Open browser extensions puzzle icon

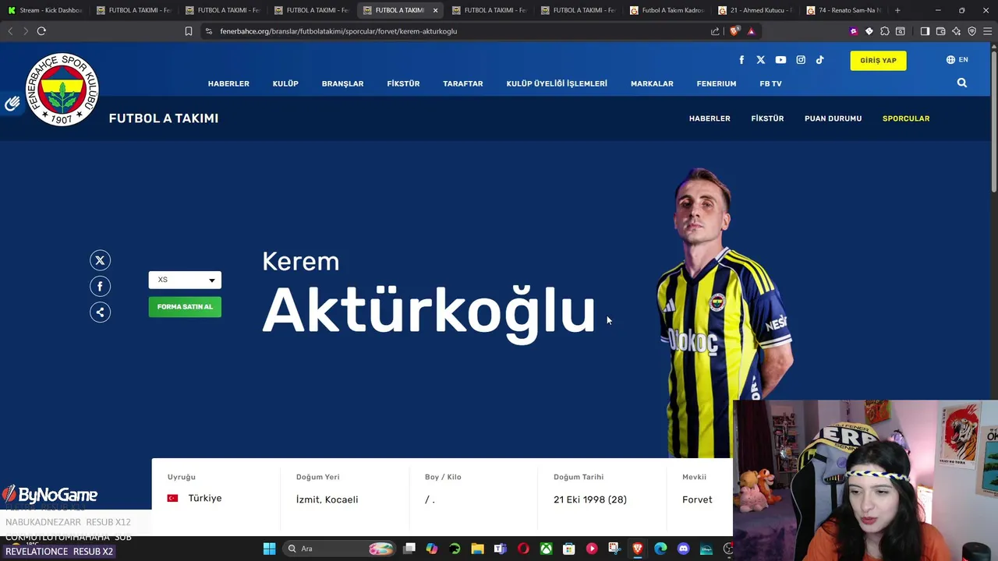click(x=885, y=31)
